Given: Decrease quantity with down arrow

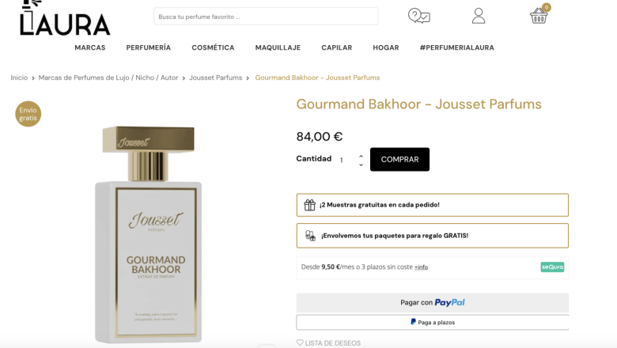Looking at the screenshot, I should [361, 165].
